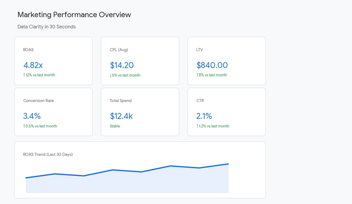The image size is (352, 204).
Task: Click the 8% vs last month text
Action: [x=214, y=75]
